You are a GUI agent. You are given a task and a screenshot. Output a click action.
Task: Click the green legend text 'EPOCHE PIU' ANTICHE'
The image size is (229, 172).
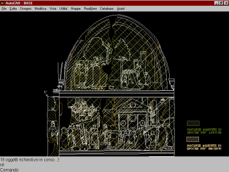coord(204,133)
